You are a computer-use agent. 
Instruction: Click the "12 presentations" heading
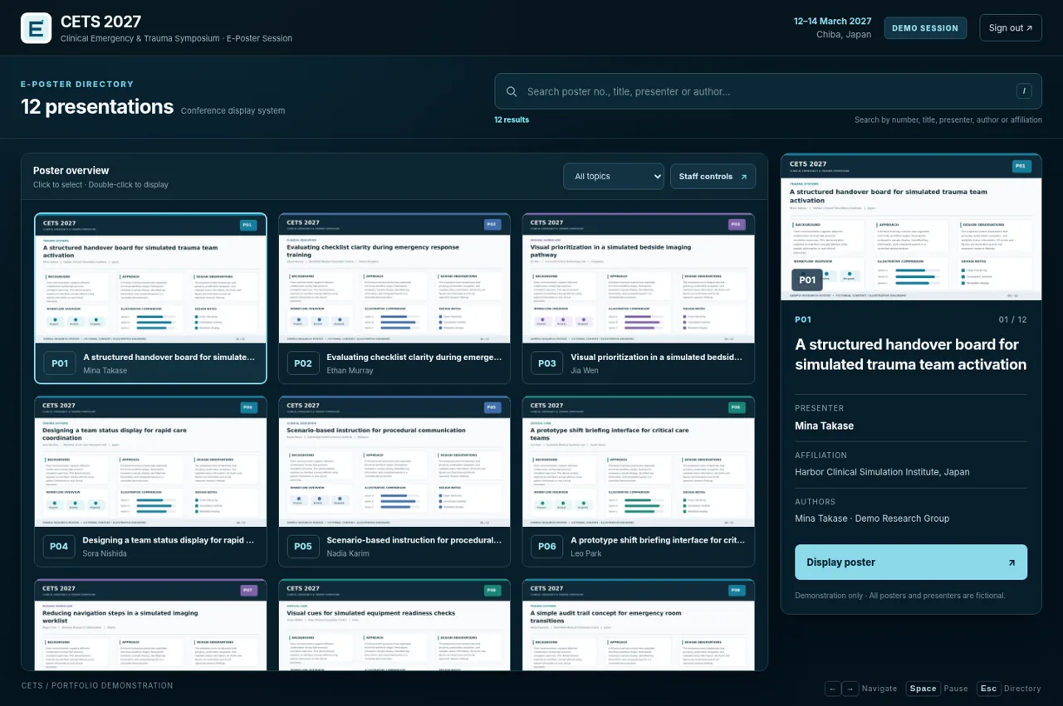pos(97,107)
